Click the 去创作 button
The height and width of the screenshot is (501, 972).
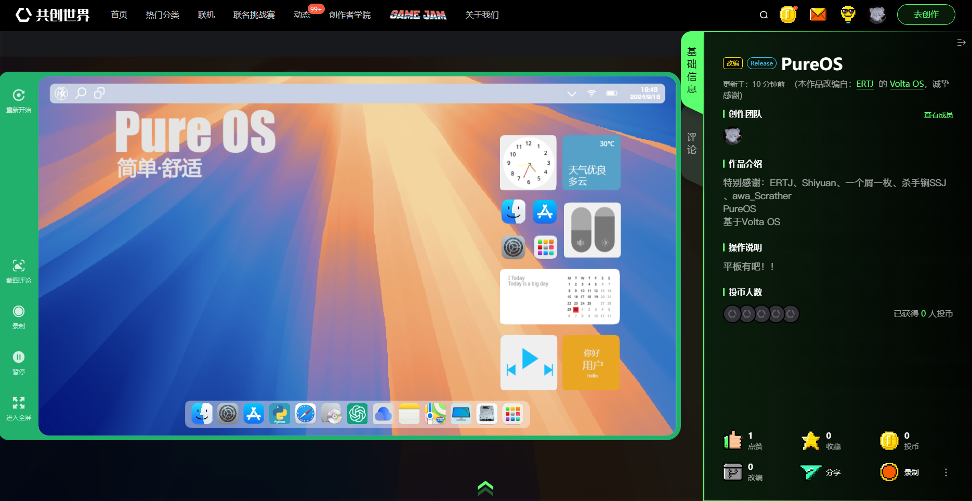point(926,15)
